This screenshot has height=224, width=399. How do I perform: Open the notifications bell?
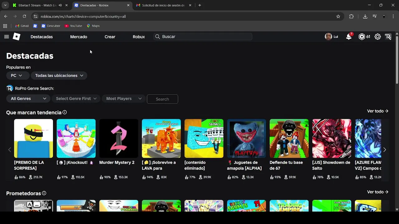coord(349,37)
